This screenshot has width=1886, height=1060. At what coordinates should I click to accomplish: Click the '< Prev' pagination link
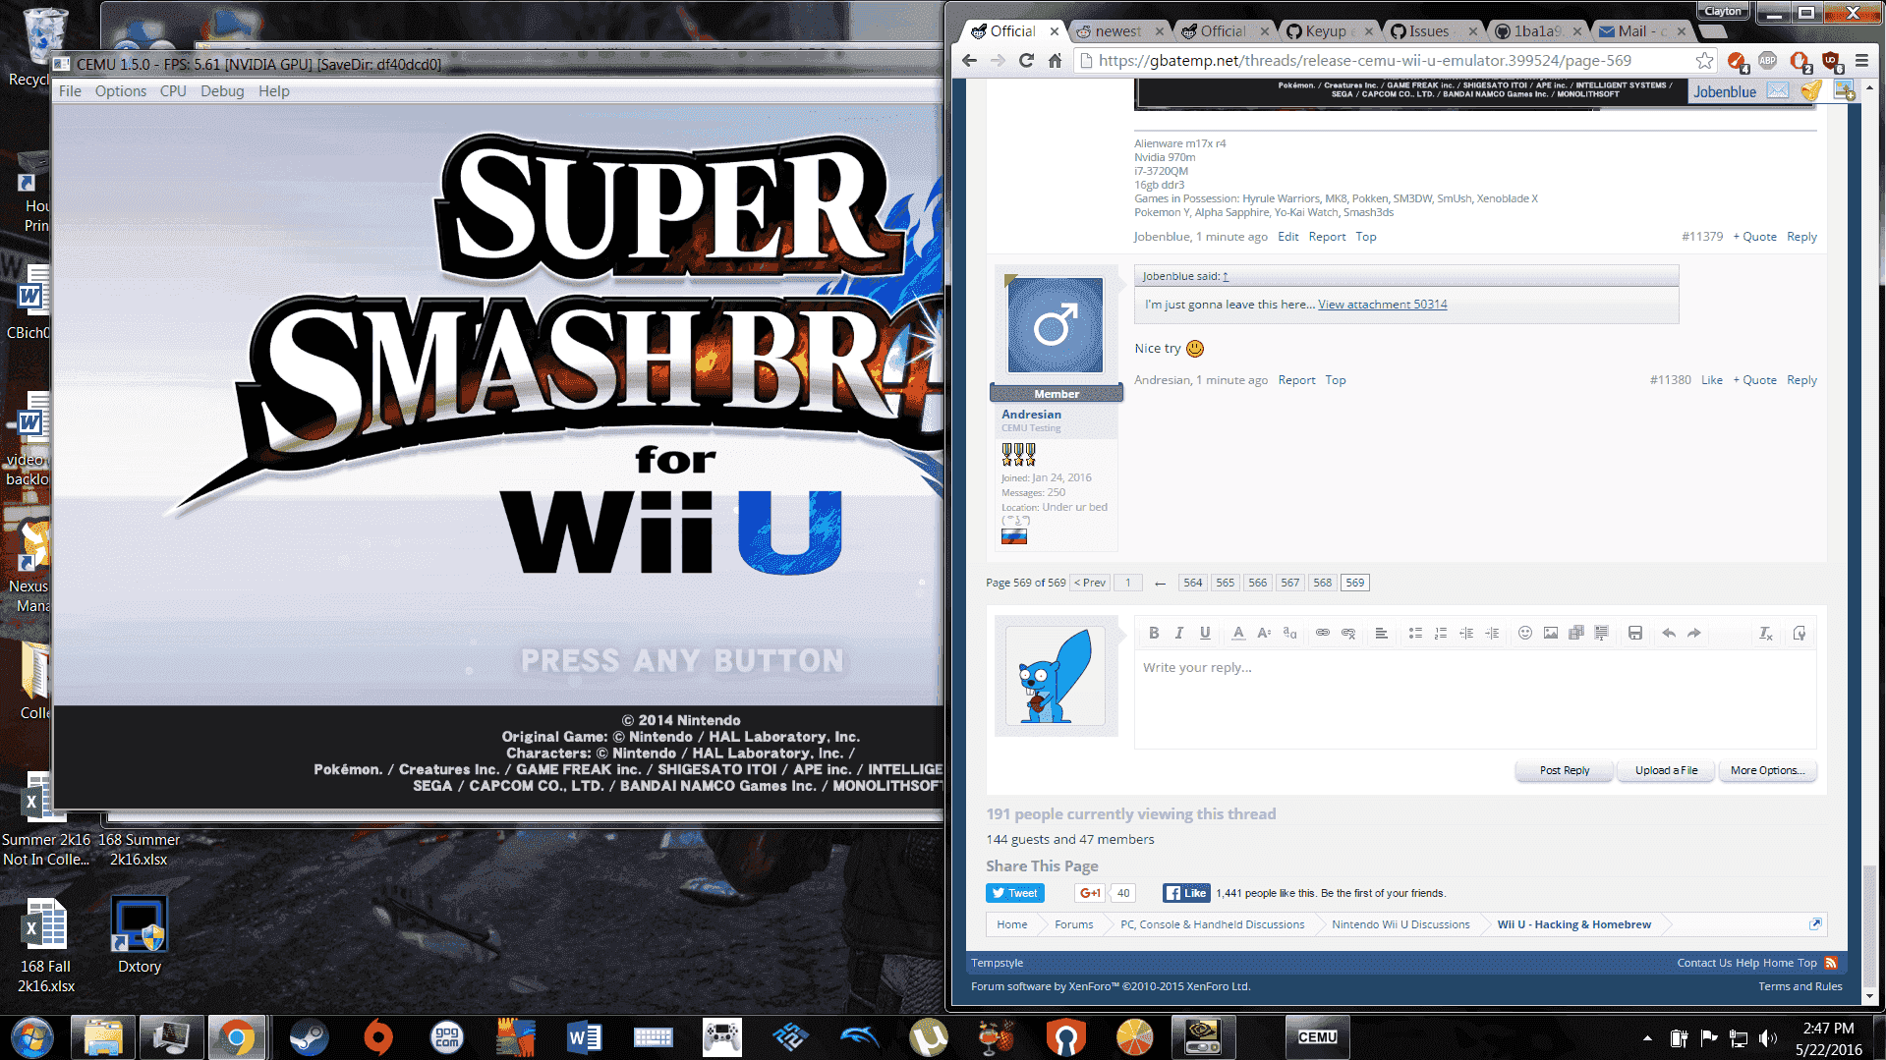1090,583
